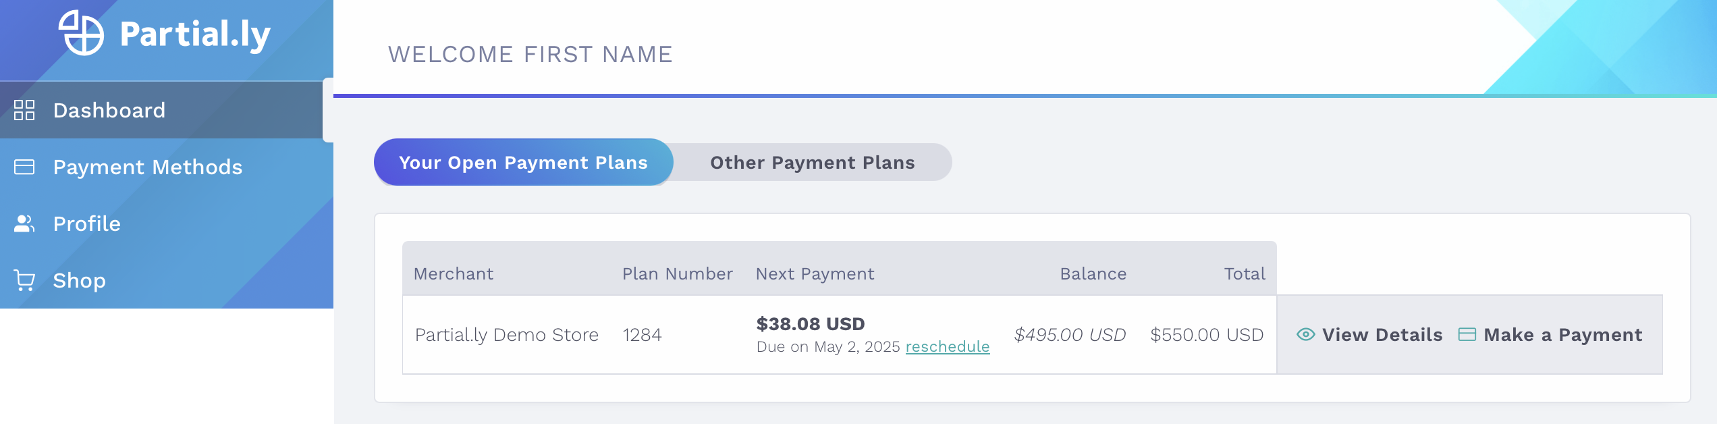The image size is (1717, 424).
Task: Click the card icon beside Make a Payment
Action: [x=1467, y=334]
